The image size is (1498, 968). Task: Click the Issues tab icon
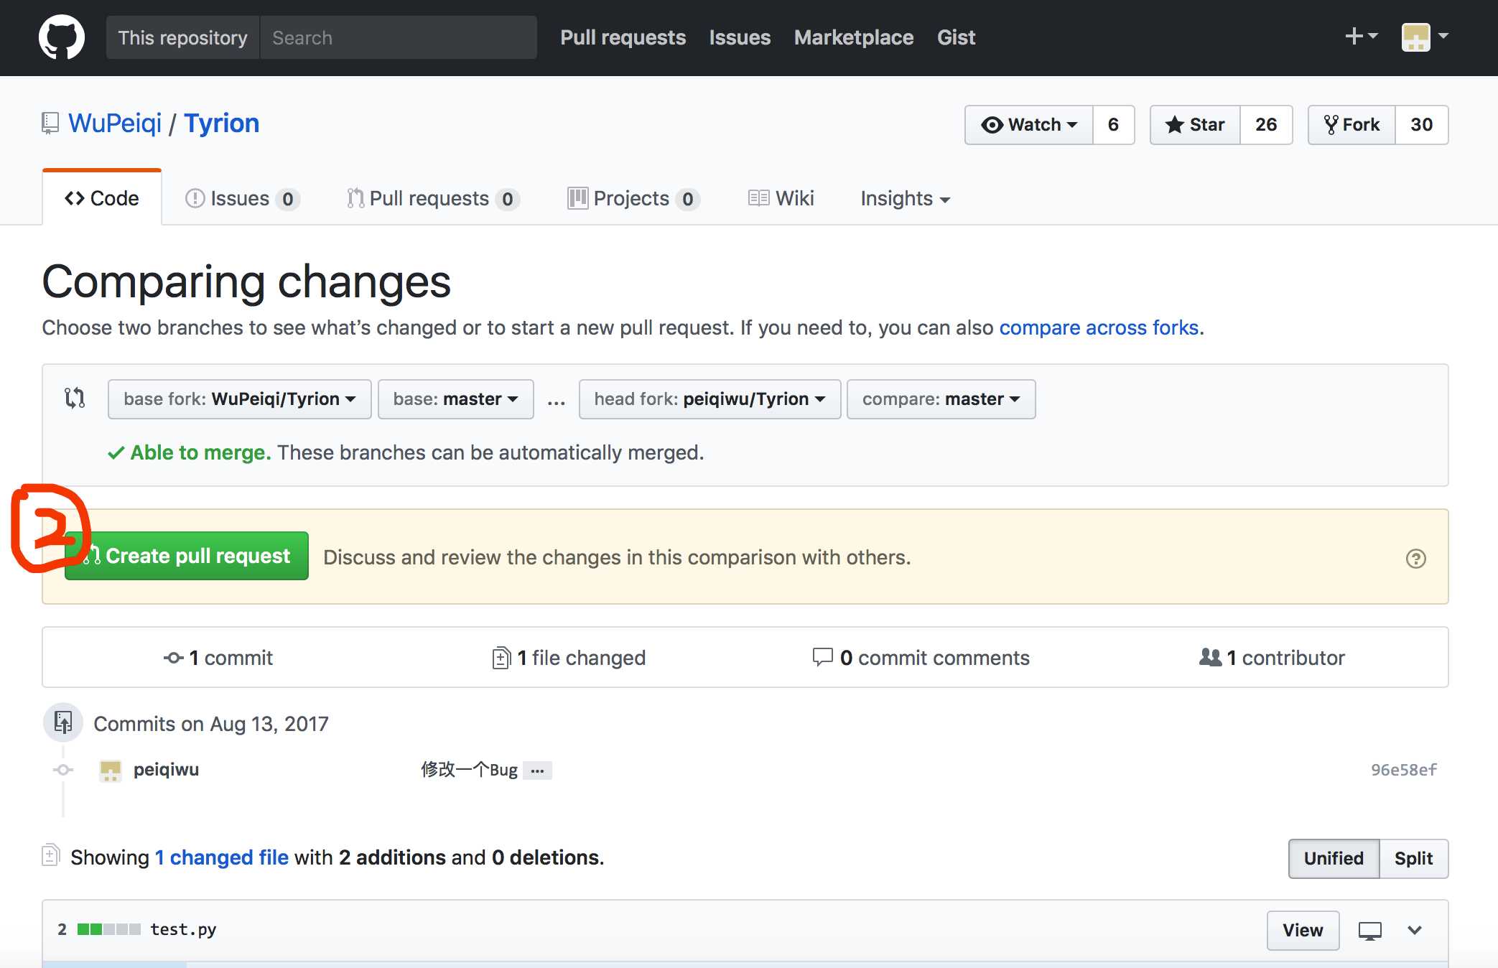195,197
